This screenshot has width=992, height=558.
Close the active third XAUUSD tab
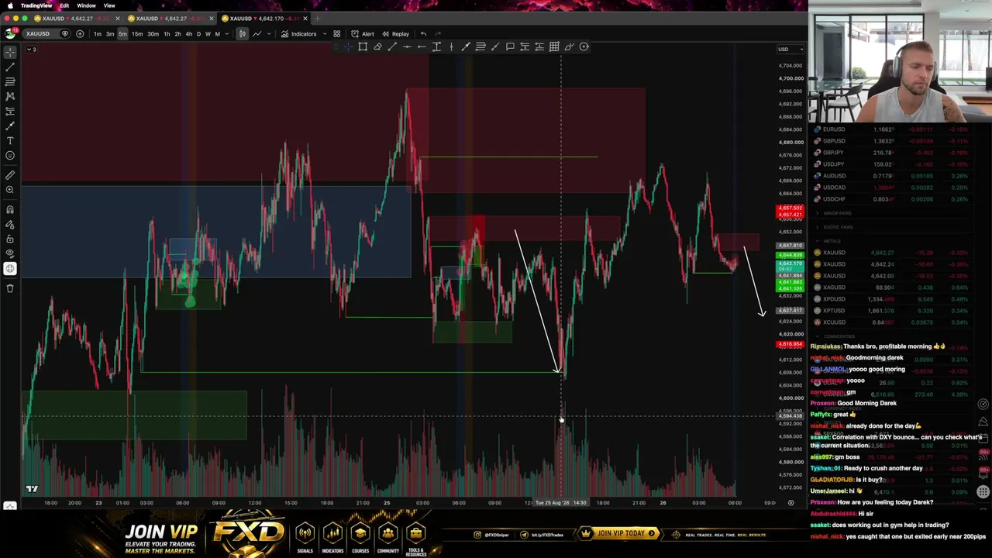pos(305,19)
